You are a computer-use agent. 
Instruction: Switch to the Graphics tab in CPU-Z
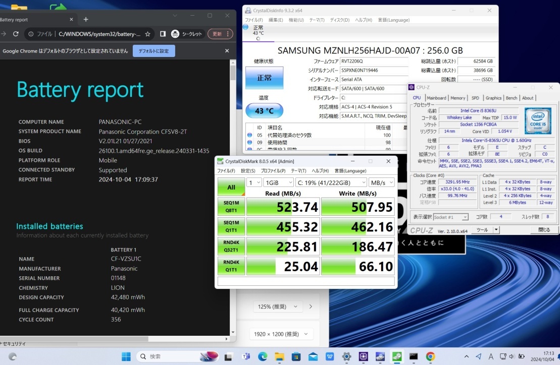[493, 98]
